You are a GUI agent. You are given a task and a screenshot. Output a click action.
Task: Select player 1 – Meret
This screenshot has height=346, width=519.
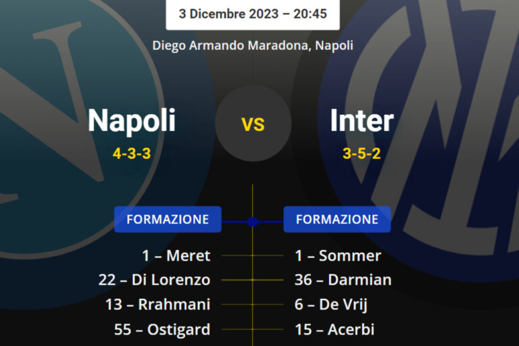click(176, 256)
